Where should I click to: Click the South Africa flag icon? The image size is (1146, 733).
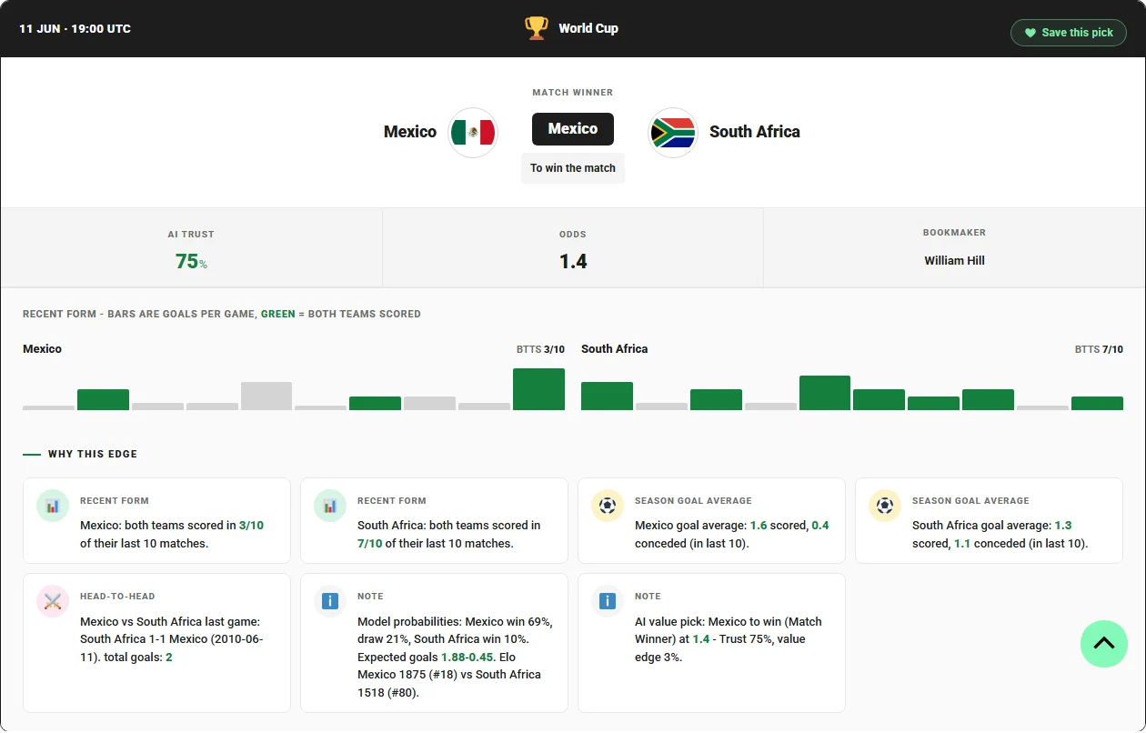point(673,133)
